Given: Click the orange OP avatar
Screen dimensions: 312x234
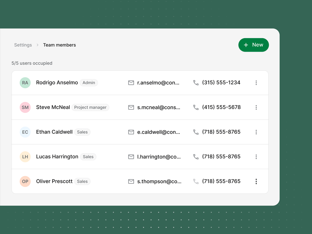Looking at the screenshot, I should click(25, 181).
